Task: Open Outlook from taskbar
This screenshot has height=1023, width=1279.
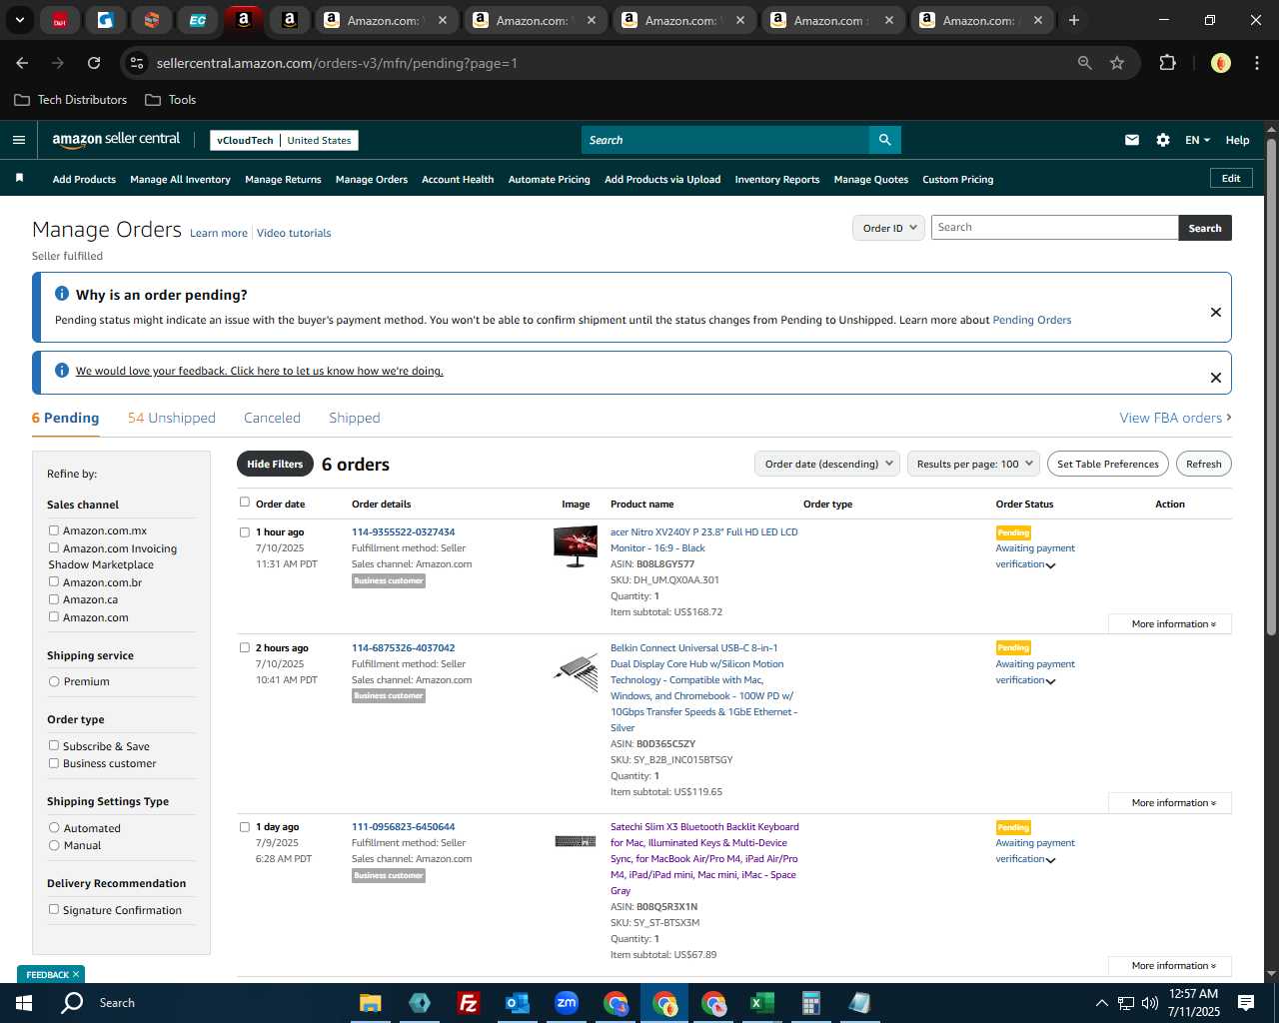Action: click(517, 1002)
